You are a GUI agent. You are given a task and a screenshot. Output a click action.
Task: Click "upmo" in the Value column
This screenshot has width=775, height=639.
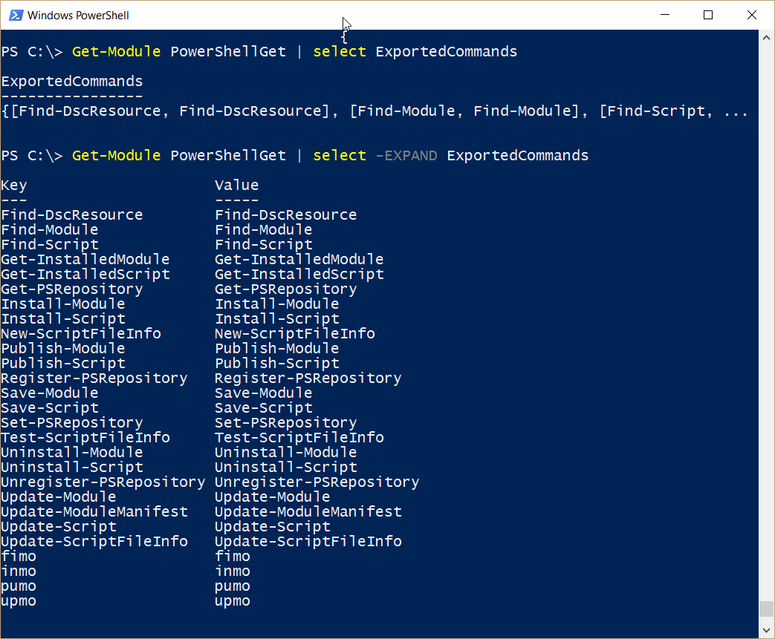(233, 601)
